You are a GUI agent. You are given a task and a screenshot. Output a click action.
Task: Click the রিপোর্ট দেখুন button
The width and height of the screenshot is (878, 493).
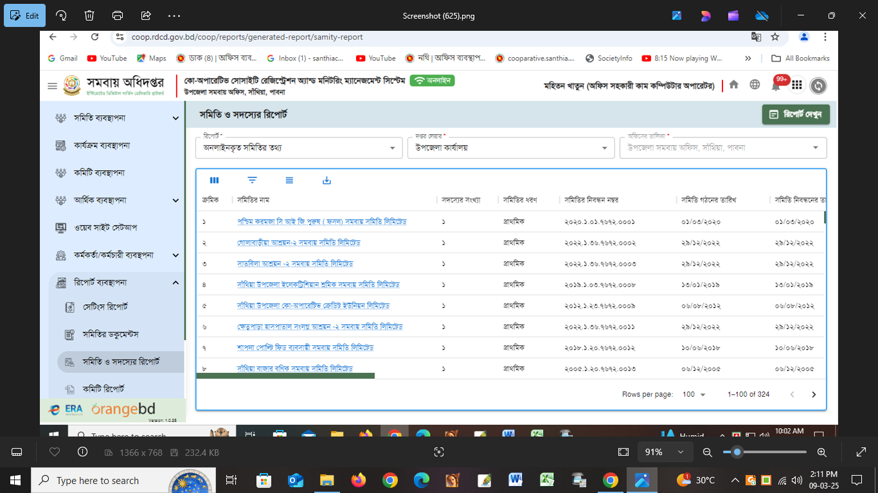point(796,114)
